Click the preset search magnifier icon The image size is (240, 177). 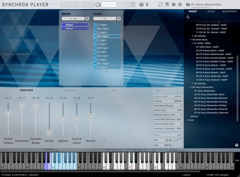pyautogui.click(x=188, y=17)
